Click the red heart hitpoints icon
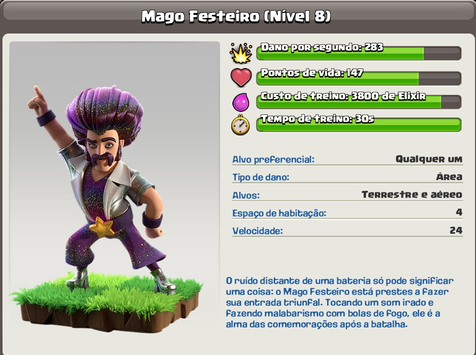Screen dimensions: 476x355 coord(241,77)
